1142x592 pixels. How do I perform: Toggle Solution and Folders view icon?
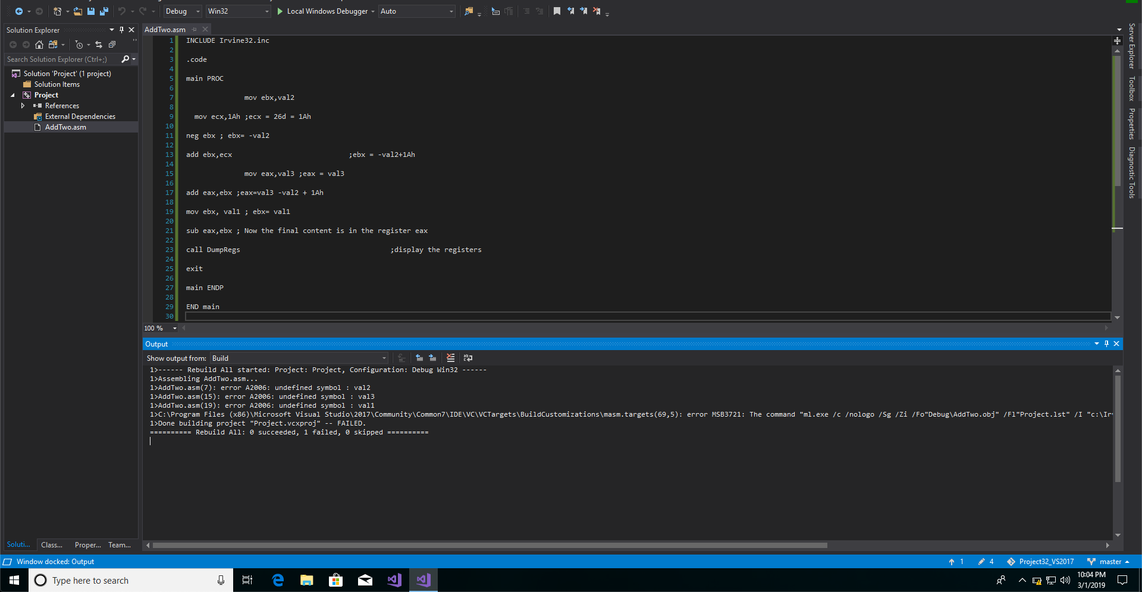tap(53, 45)
